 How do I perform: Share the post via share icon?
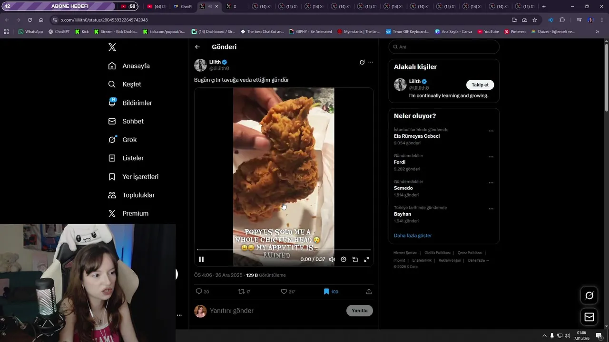369,292
